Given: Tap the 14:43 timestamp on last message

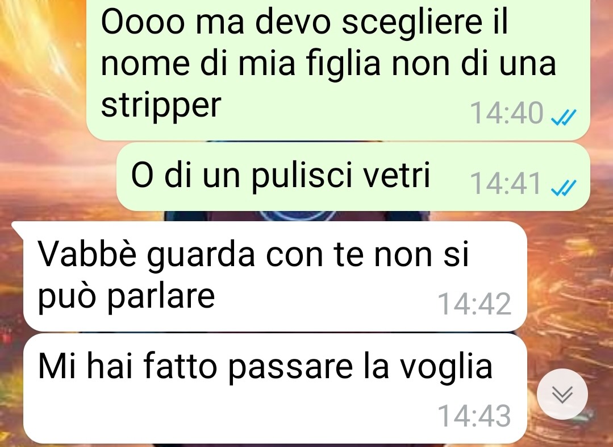Looking at the screenshot, I should click(474, 416).
